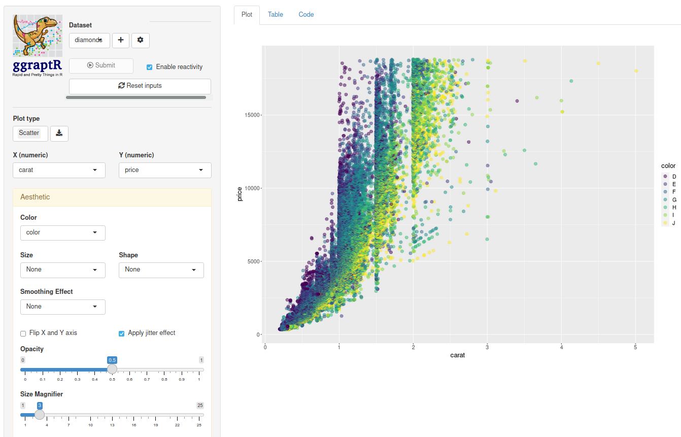Open dataset settings via the gear icon
This screenshot has width=681, height=437.
tap(141, 40)
